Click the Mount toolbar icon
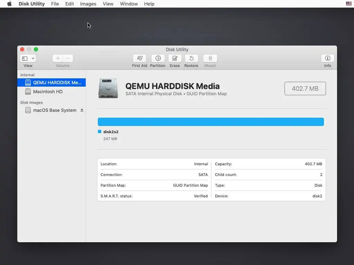Screen dimensions: 354x265 (210, 58)
